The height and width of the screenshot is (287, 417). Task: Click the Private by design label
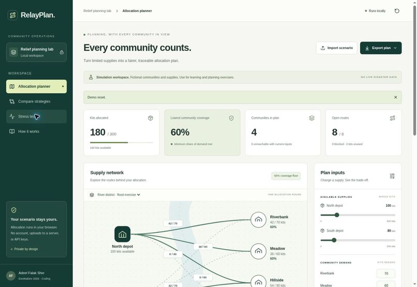point(26,249)
